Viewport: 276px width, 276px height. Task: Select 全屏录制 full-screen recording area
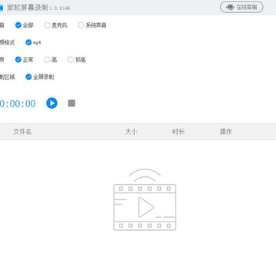click(40, 77)
